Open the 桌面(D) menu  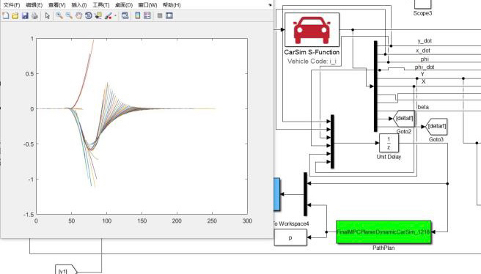coord(124,5)
